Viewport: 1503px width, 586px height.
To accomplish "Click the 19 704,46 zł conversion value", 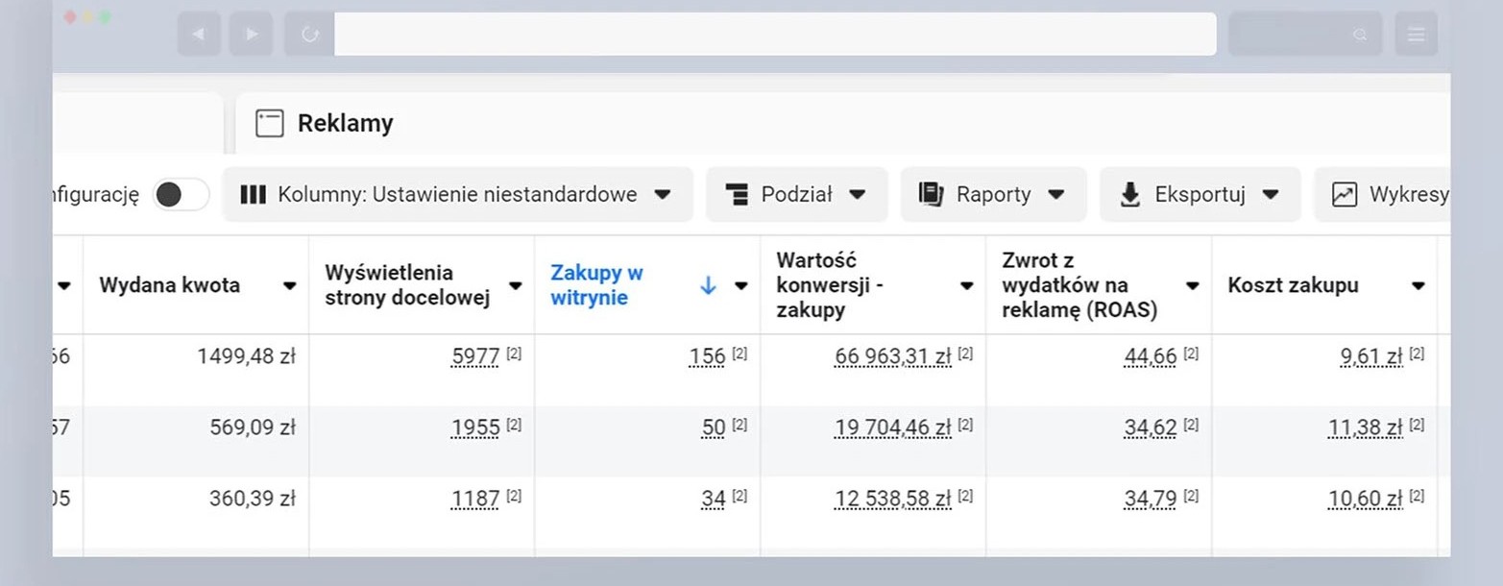I will pyautogui.click(x=892, y=427).
